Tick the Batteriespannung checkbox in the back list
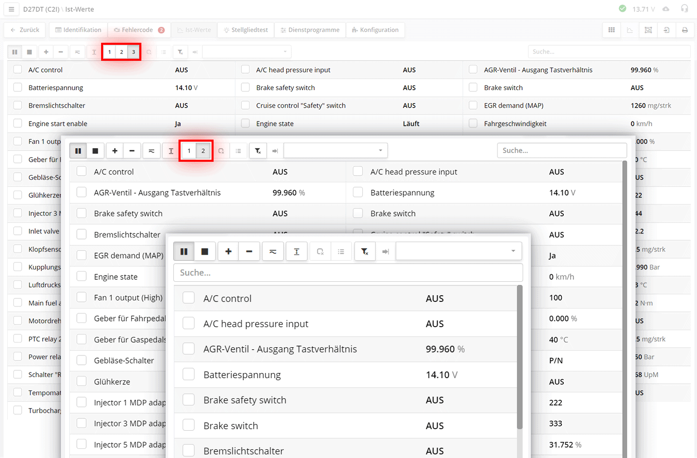 coord(18,88)
